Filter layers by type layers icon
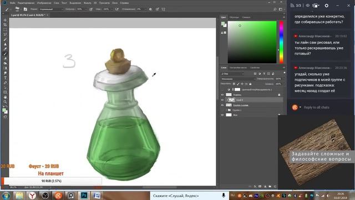The image size is (355, 200). pos(264,74)
